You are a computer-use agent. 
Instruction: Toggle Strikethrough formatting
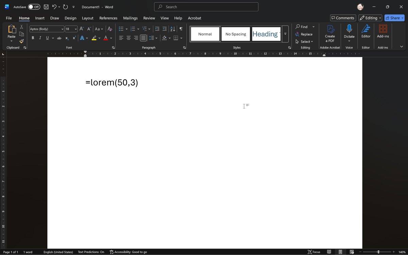pyautogui.click(x=59, y=38)
